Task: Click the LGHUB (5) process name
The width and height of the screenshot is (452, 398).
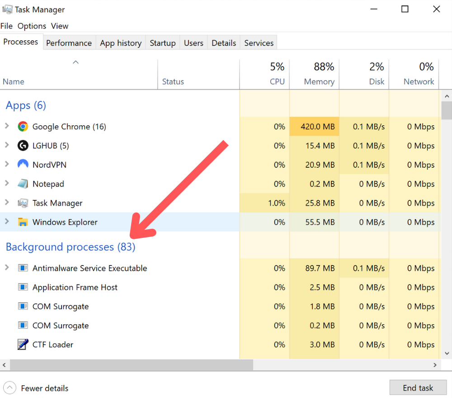Action: point(51,146)
